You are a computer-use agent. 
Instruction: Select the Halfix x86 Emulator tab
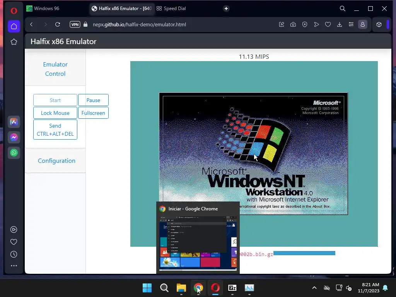[121, 9]
